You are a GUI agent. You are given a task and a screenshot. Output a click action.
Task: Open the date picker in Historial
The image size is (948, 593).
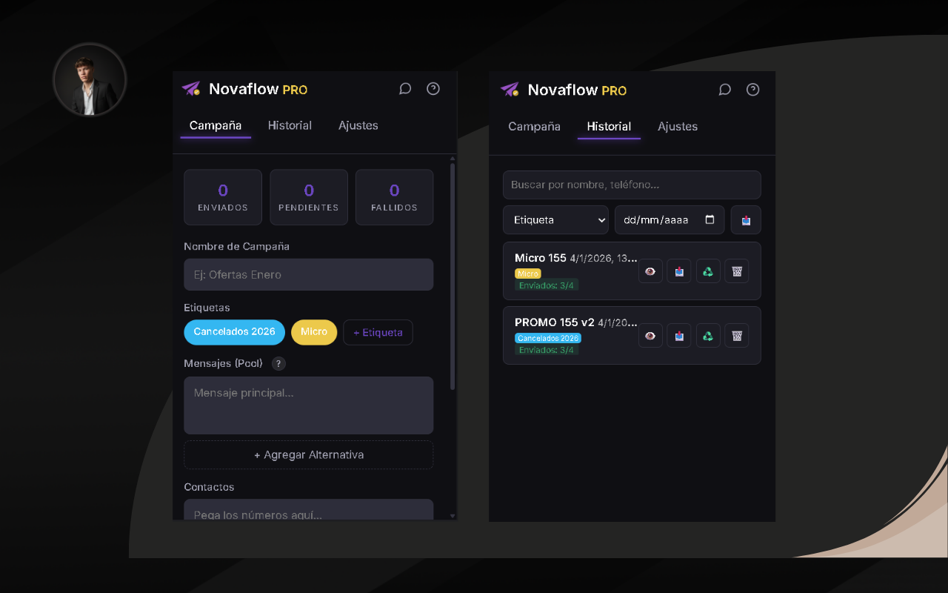[669, 219]
